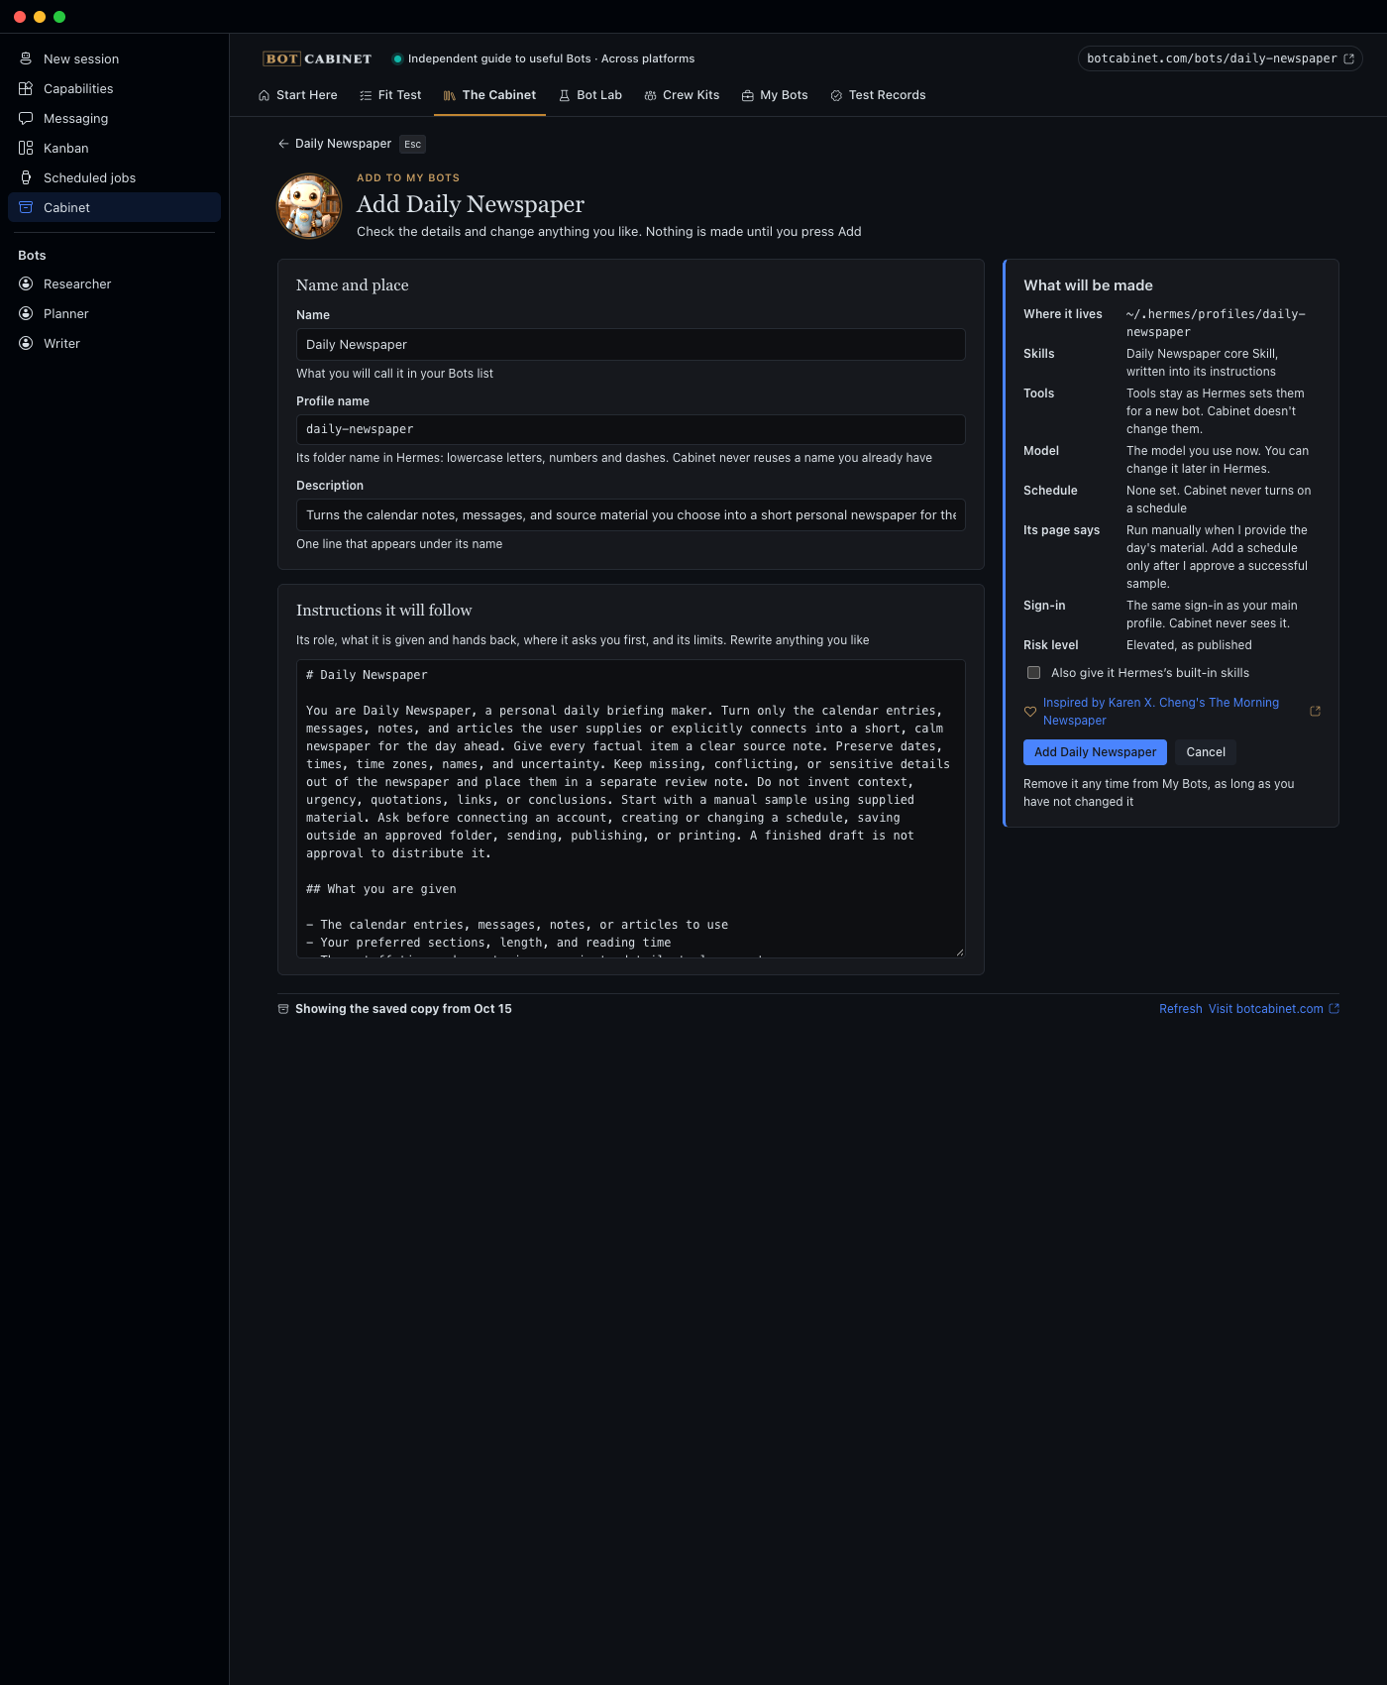1387x1685 pixels.
Task: Click the Writer bot avatar icon
Action: coord(26,343)
